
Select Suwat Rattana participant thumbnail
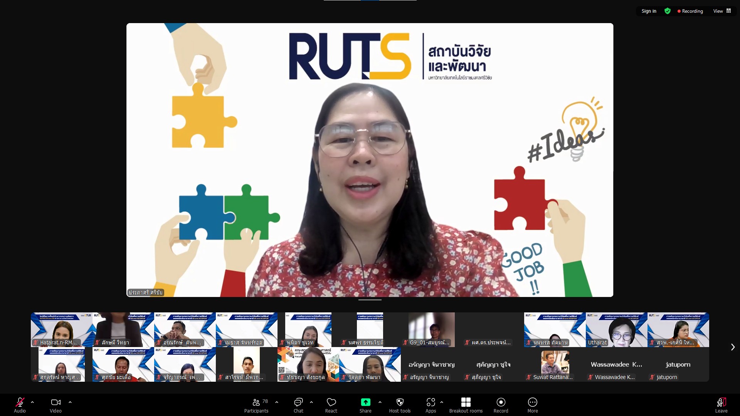(555, 364)
